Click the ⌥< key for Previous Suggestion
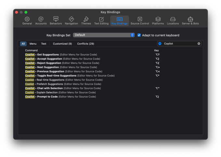Screen dimensions: 221x157 tap(158, 71)
